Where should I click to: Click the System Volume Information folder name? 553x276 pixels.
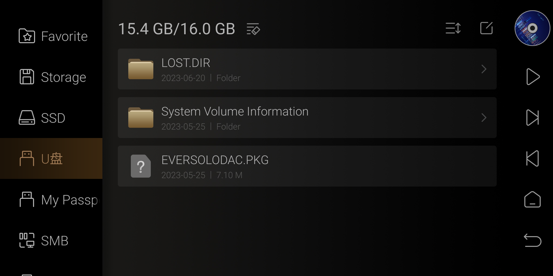point(235,111)
